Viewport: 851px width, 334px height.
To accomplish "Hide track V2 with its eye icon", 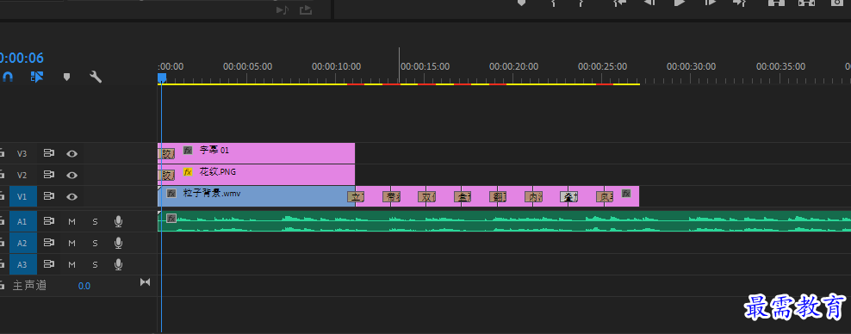I will pos(71,176).
